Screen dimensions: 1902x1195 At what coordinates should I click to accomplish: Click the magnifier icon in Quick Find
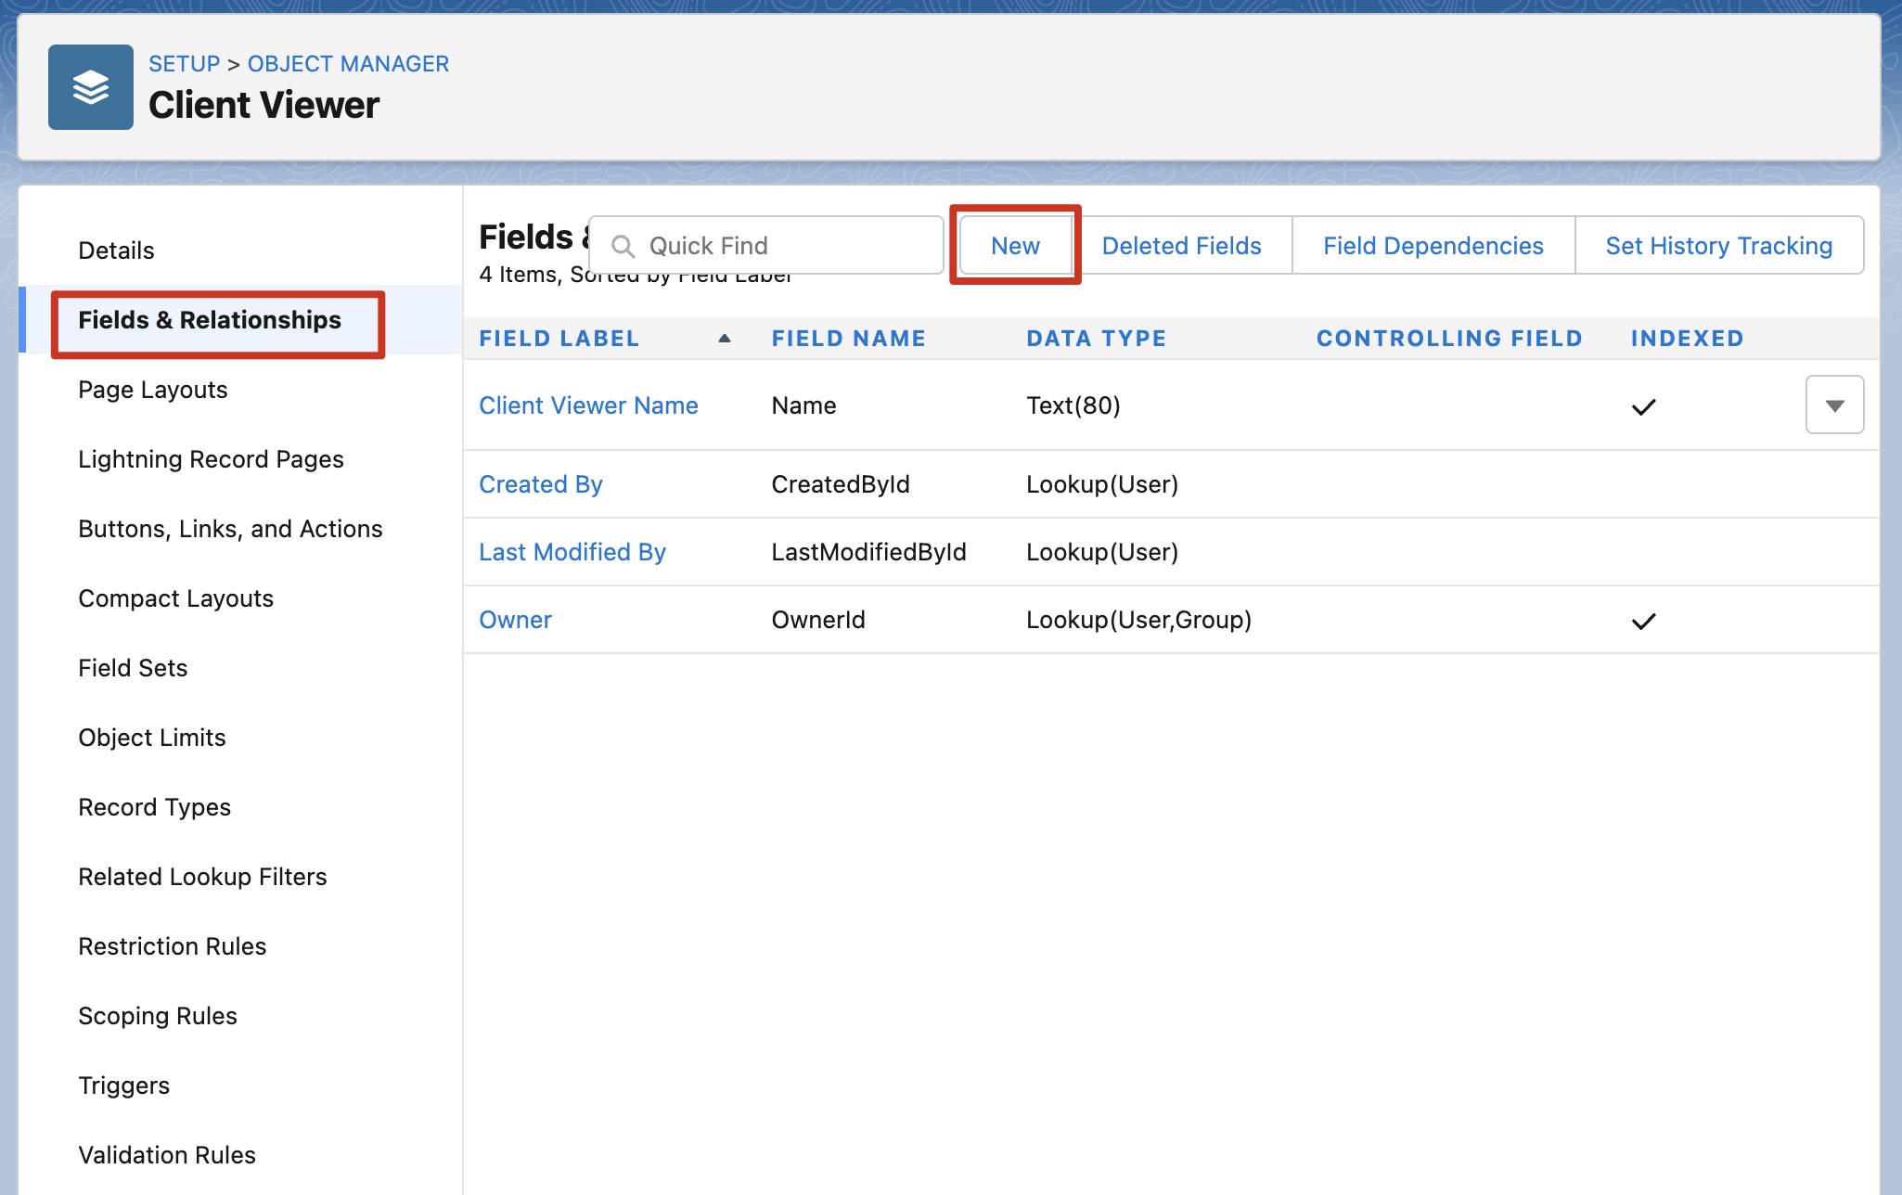tap(623, 246)
